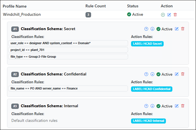Click 'Default classification rules' text
Viewport: 196px width, 130px height.
(34, 120)
